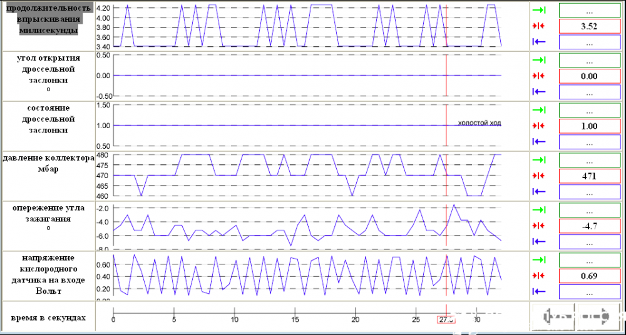Click green arrow icon in угол открытия row
626x335 pixels.
point(540,60)
